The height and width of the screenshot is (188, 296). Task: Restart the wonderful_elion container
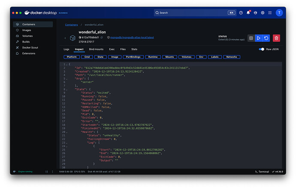coord(266,38)
